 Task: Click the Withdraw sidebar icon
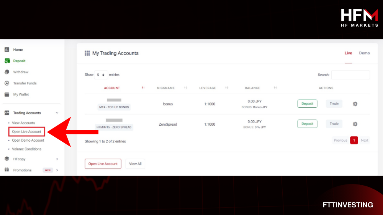click(7, 72)
